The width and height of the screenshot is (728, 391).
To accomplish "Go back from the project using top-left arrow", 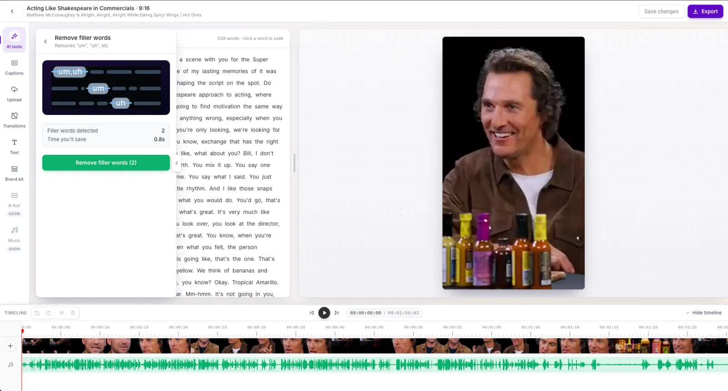I will (x=12, y=11).
